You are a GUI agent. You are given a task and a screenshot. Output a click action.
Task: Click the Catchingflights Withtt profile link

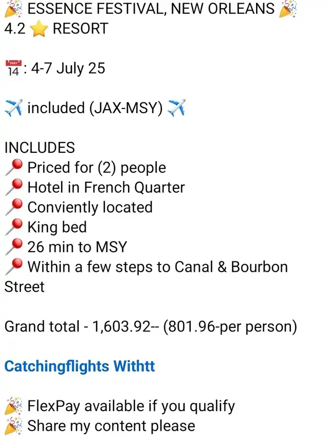pos(80,366)
